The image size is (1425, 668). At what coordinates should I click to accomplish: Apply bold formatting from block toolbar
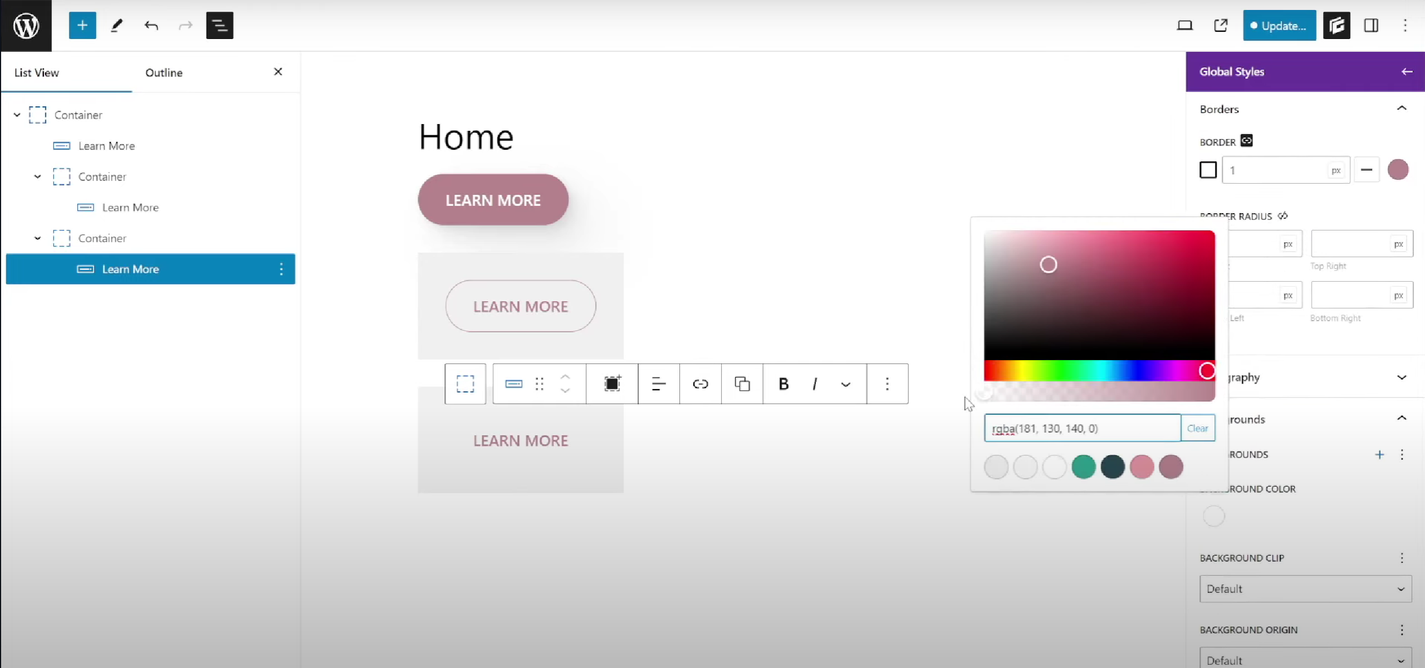click(783, 384)
